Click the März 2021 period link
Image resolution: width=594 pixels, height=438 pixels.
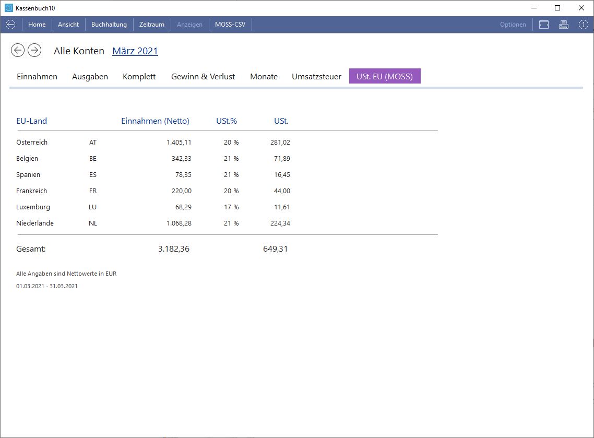(x=135, y=51)
